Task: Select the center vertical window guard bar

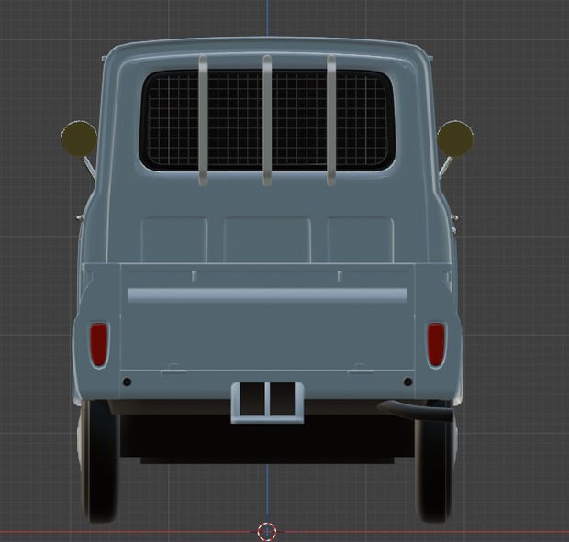Action: [267, 120]
